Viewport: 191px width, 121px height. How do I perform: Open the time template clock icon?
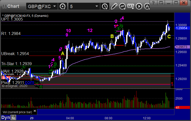pos(105,6)
